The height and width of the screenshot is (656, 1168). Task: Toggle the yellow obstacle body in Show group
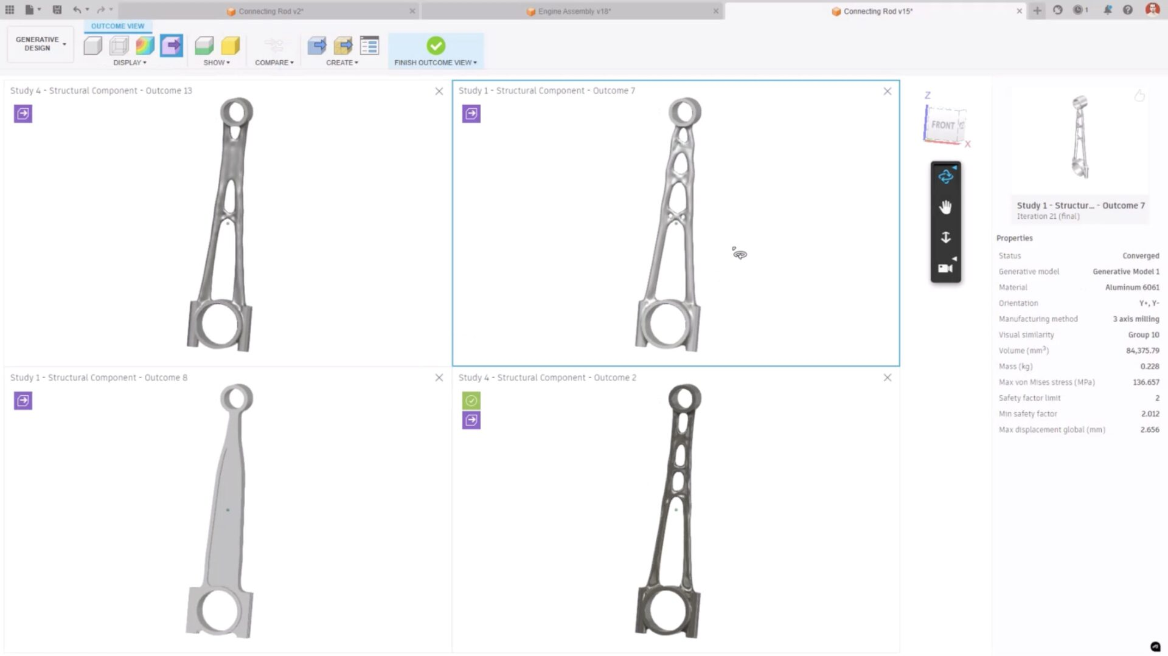coord(229,44)
